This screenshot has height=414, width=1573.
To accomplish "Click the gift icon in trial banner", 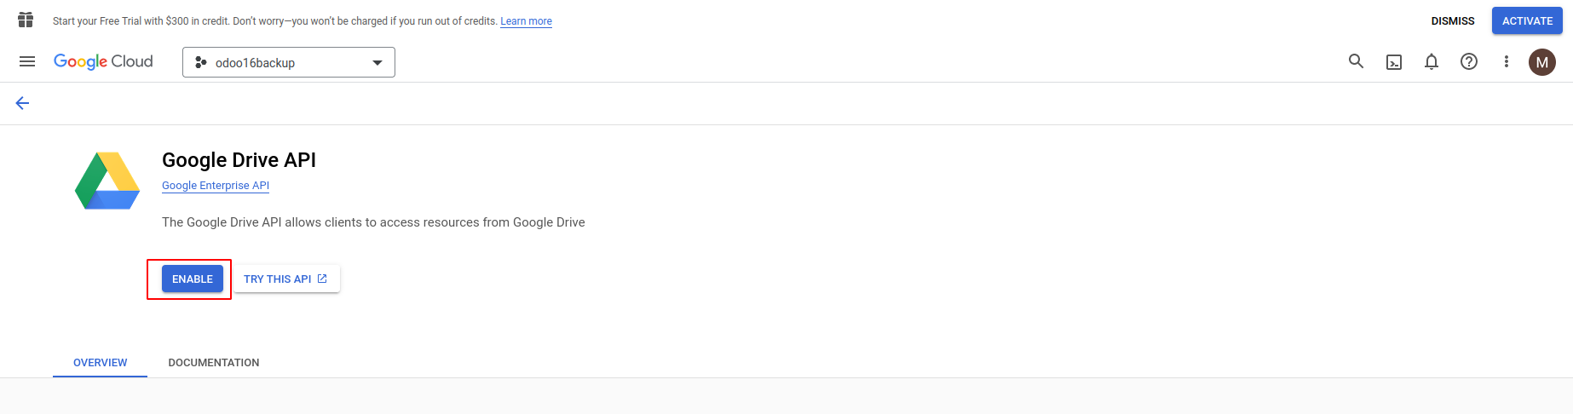I will pos(26,20).
